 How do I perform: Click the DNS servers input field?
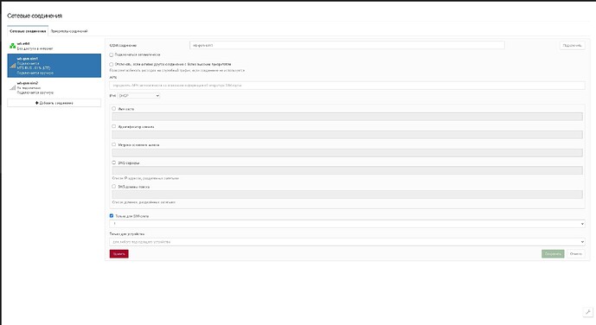347,170
